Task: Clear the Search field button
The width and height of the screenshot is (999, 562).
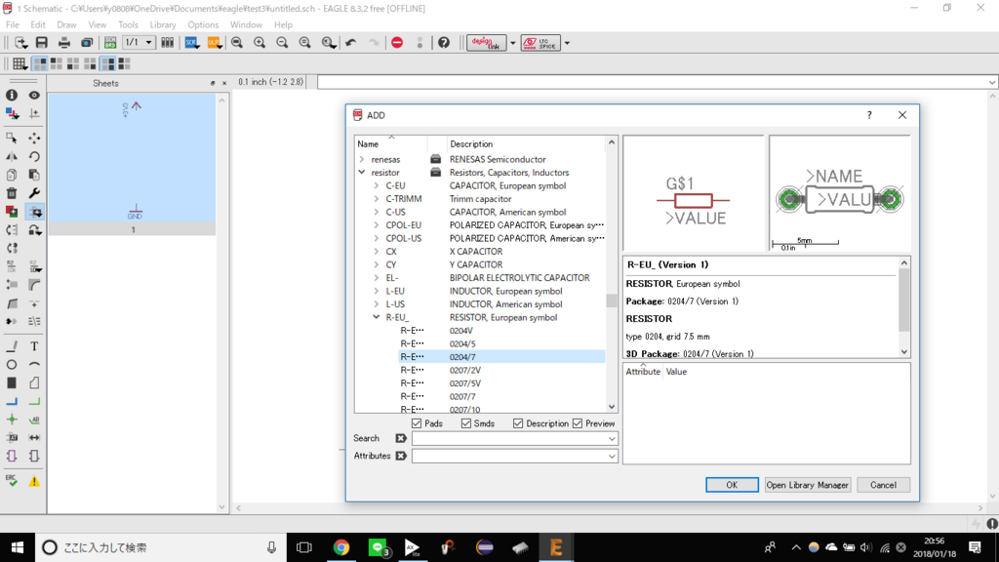Action: (401, 438)
